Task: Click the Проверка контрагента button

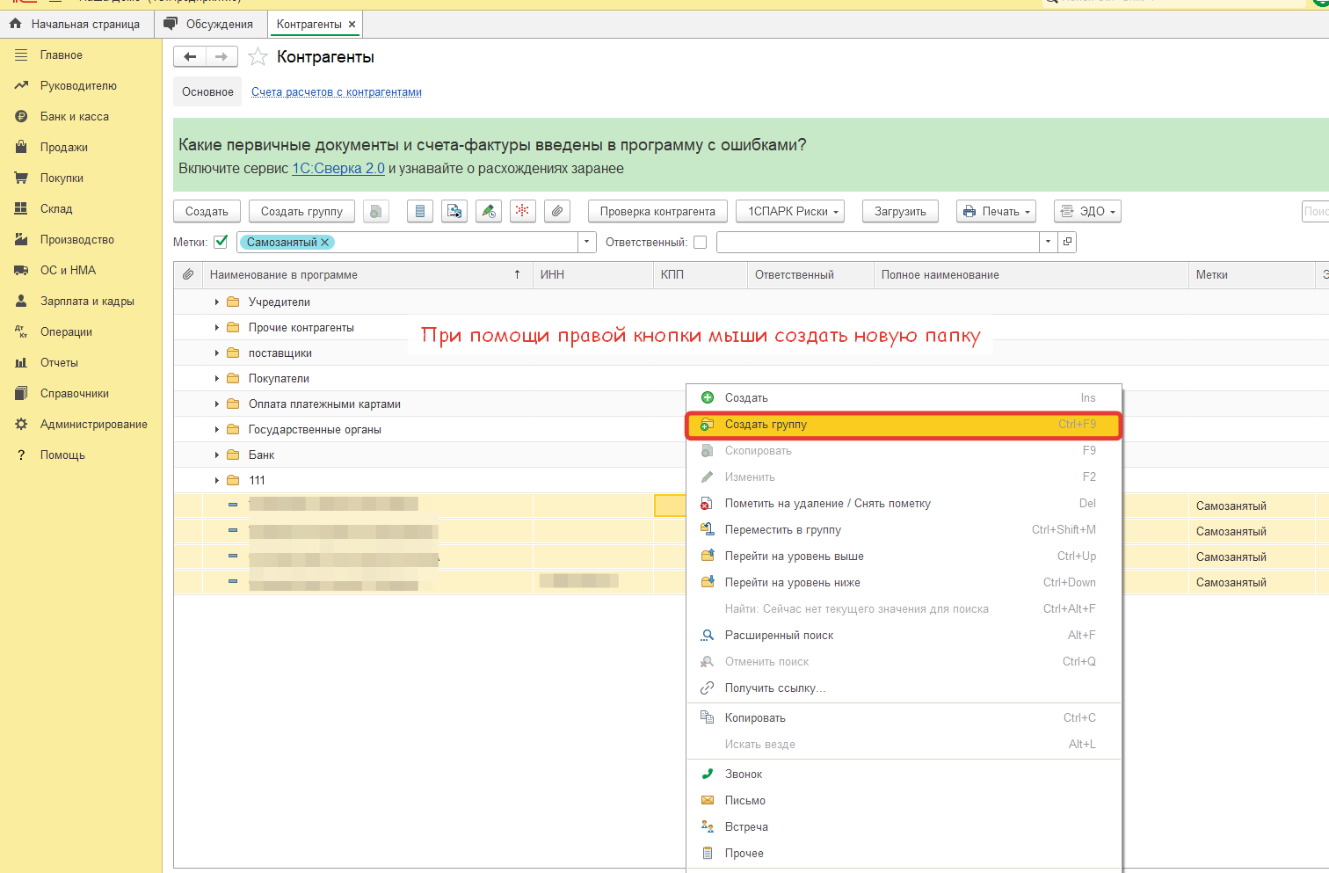Action: 657,211
